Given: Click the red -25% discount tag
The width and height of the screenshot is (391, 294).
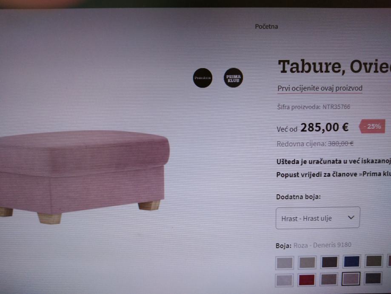Looking at the screenshot, I should [372, 127].
